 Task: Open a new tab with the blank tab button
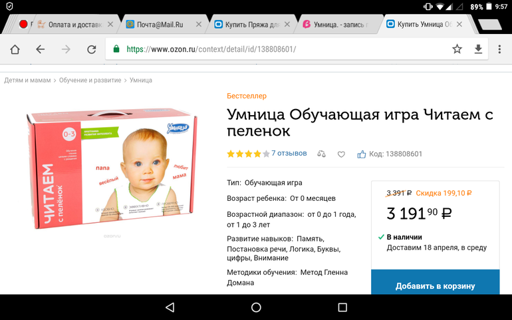point(489,25)
